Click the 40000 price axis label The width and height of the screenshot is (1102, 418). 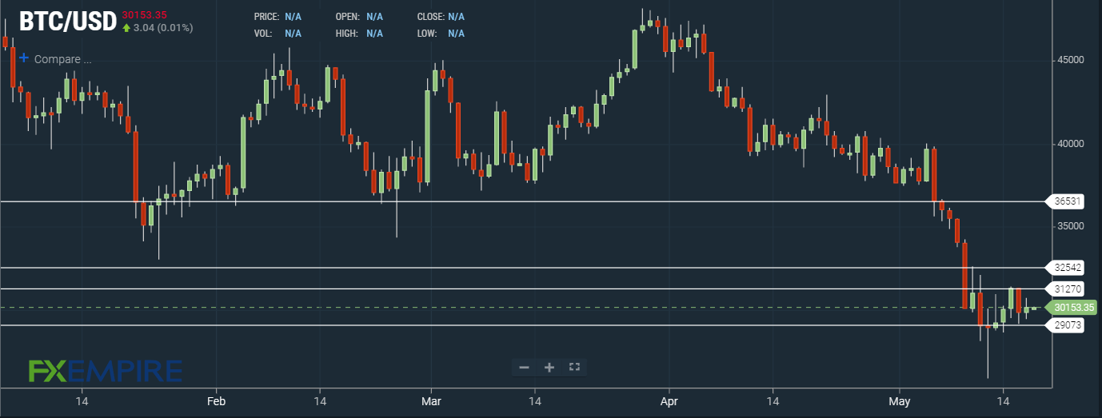(x=1070, y=144)
